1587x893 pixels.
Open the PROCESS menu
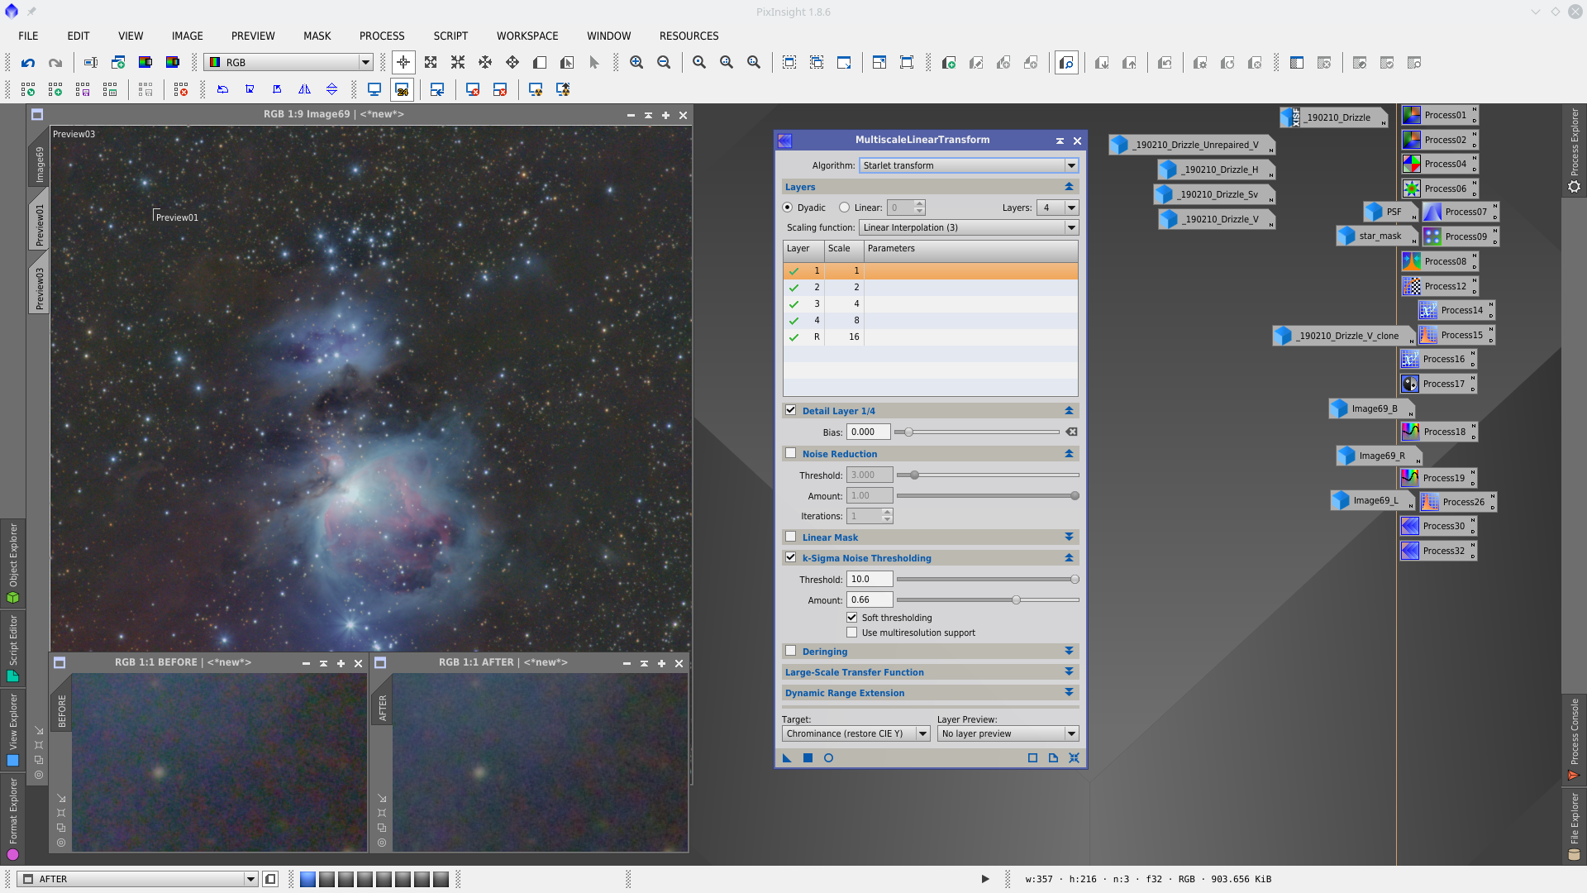[x=382, y=36]
